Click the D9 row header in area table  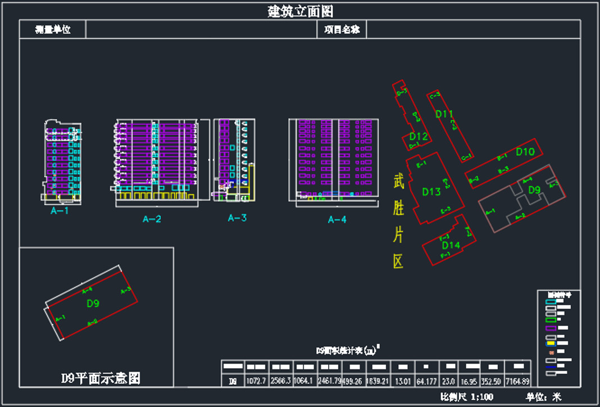pos(232,381)
